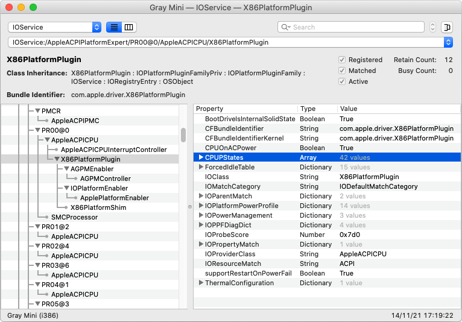Click the window minimize yellow button
This screenshot has width=462, height=322.
pos(21,7)
